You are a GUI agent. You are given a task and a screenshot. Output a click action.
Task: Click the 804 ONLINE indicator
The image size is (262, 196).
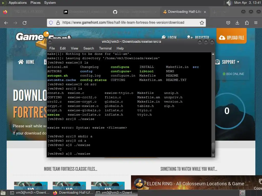tap(233, 74)
